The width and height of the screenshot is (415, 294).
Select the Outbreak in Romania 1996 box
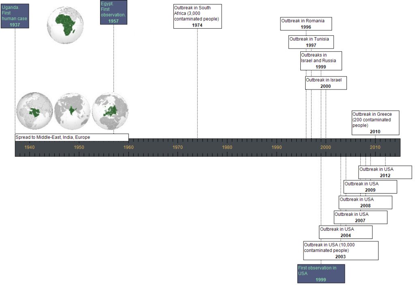pos(306,23)
